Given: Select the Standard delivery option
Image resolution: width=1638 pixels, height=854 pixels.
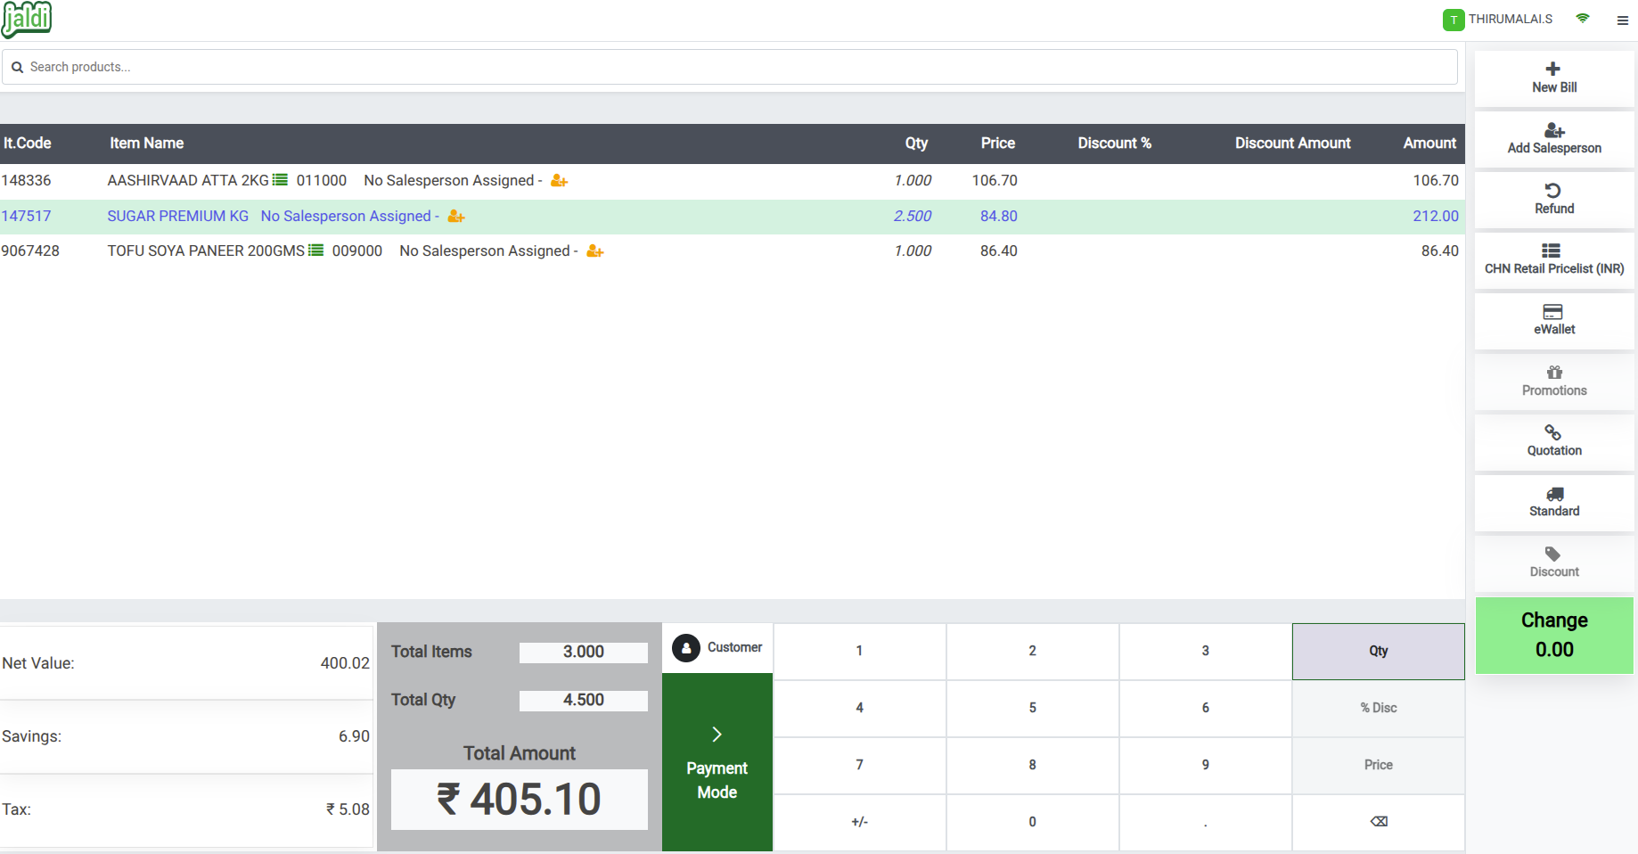Looking at the screenshot, I should click(x=1553, y=502).
